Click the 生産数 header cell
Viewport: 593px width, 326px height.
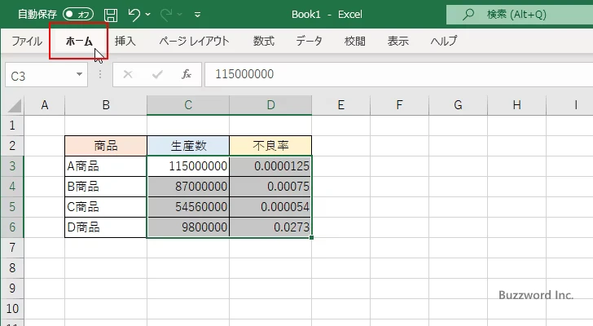click(188, 146)
